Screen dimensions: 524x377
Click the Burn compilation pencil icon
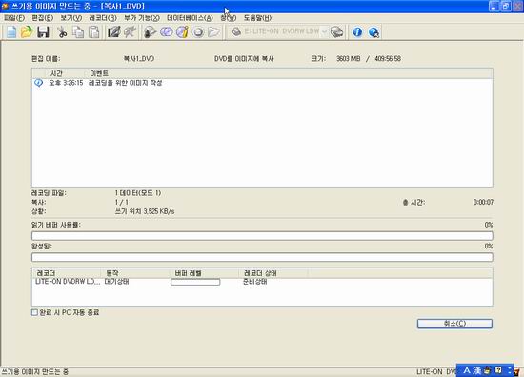coord(113,32)
